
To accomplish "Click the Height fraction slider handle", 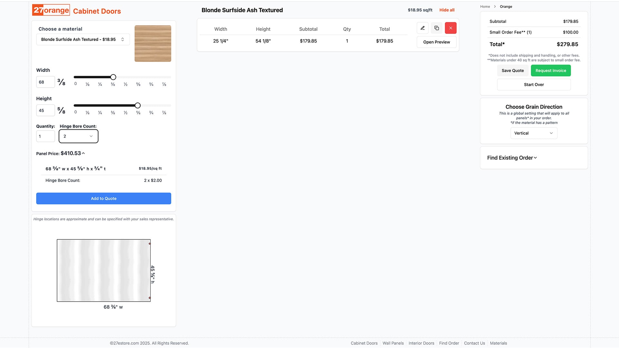I will [138, 106].
